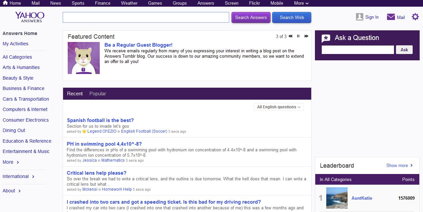Image resolution: width=423 pixels, height=212 pixels.
Task: Expand More categories in sidebar
Action: click(11, 162)
